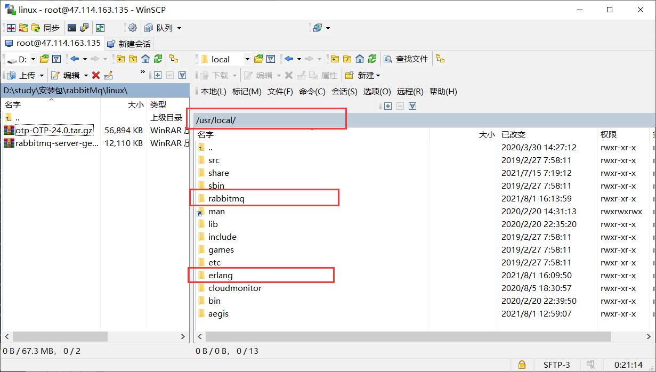Click select files plus icon, remote panel

388,106
